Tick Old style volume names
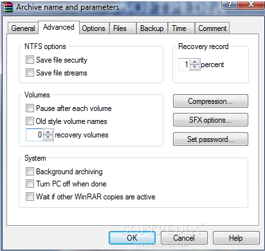The height and width of the screenshot is (251, 265). tap(30, 121)
